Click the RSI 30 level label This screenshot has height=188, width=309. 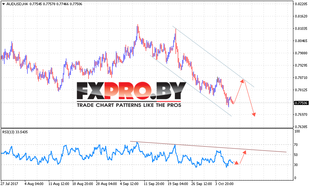pos(296,165)
